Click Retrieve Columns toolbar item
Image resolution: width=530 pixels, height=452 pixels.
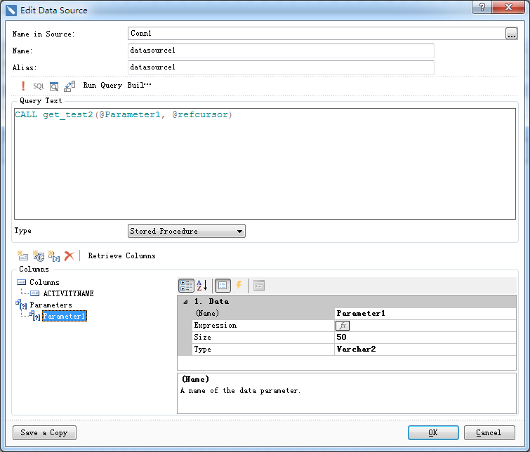[121, 256]
